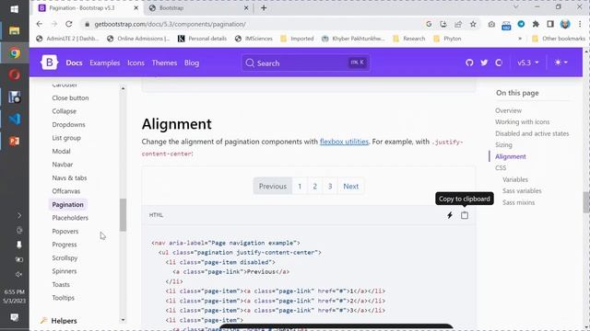Open Opera browser from taskbar

15,75
